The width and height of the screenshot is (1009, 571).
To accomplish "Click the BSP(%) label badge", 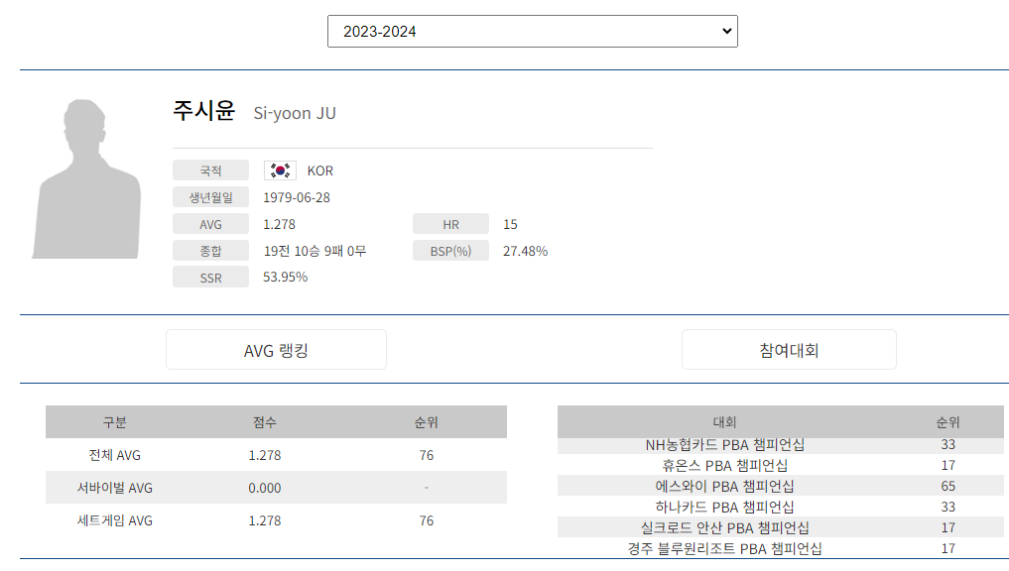I will click(x=450, y=251).
